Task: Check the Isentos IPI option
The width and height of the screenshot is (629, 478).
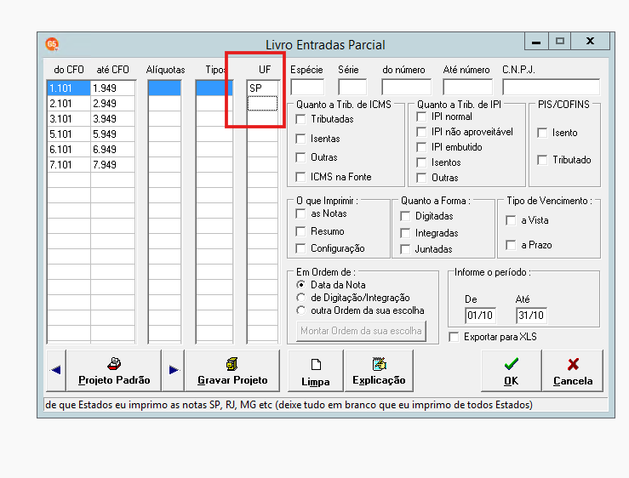Action: [421, 162]
